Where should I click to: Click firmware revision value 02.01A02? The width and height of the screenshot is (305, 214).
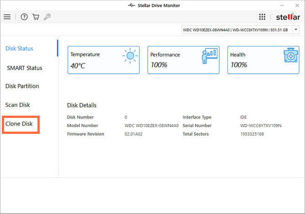[x=133, y=134]
